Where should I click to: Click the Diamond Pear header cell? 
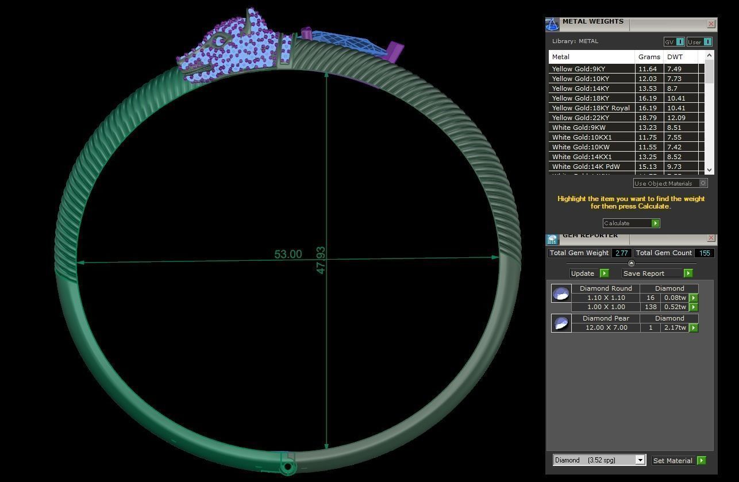point(606,318)
